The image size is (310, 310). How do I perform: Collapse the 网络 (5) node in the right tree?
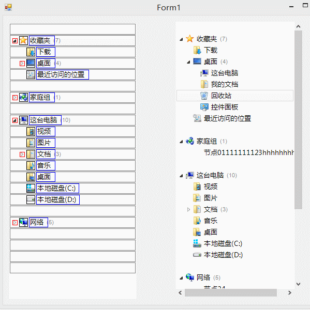click(181, 278)
